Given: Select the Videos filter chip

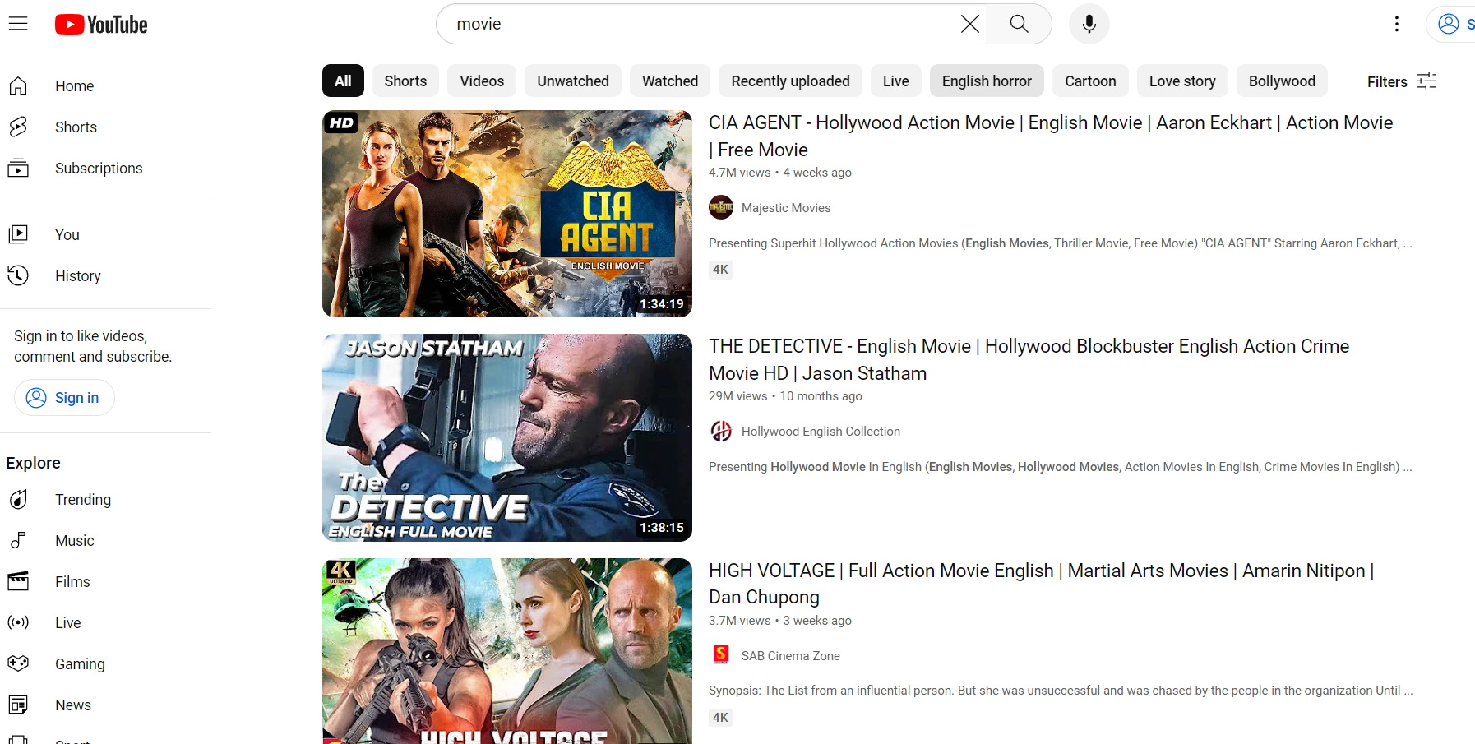Looking at the screenshot, I should click(x=482, y=81).
